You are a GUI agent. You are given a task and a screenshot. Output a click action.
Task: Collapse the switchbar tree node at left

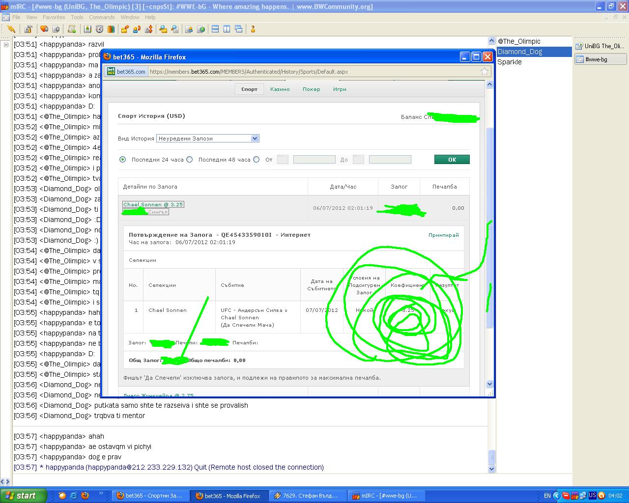pos(6,45)
